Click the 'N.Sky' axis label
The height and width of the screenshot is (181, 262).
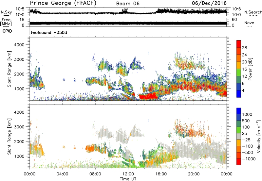6,12
